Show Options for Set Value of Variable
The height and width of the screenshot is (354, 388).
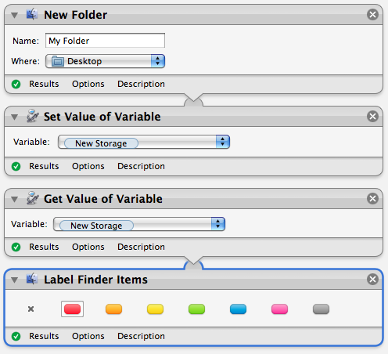click(x=88, y=166)
